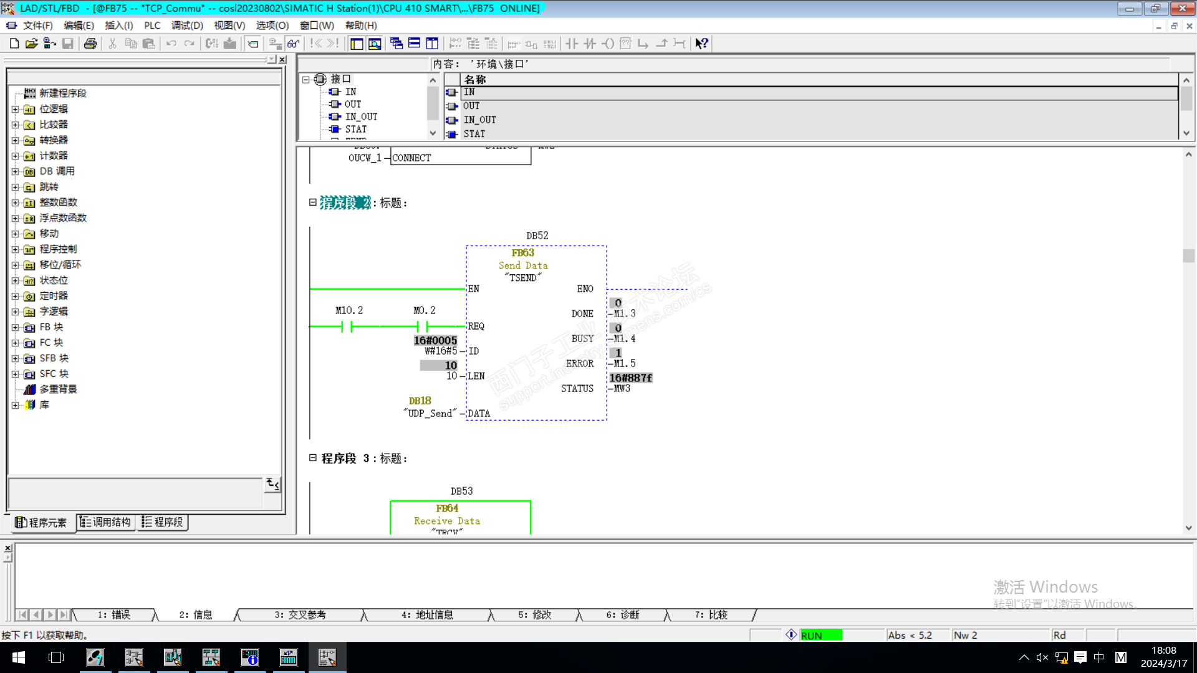The height and width of the screenshot is (673, 1197).
Task: Expand the 定时器 tree folder
Action: 15,296
